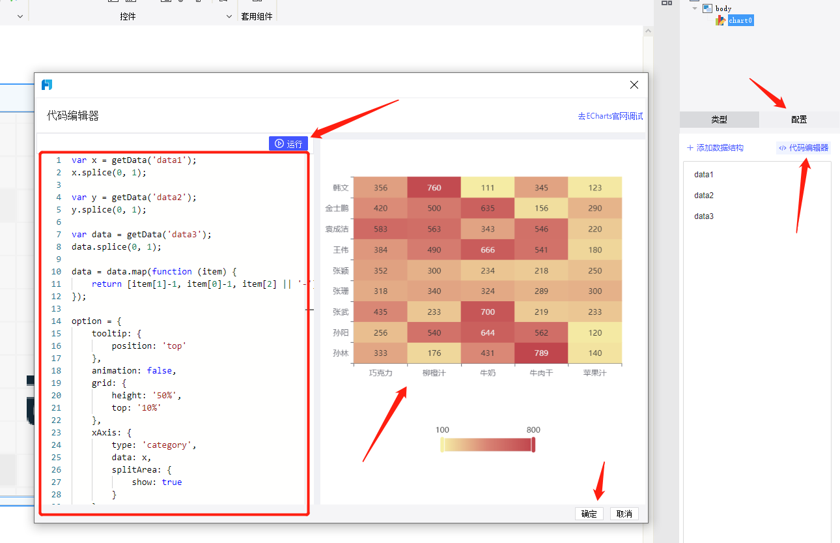Click the small dropdown arrow at far left toolbar
Viewport: 840px width, 543px height.
[x=20, y=16]
